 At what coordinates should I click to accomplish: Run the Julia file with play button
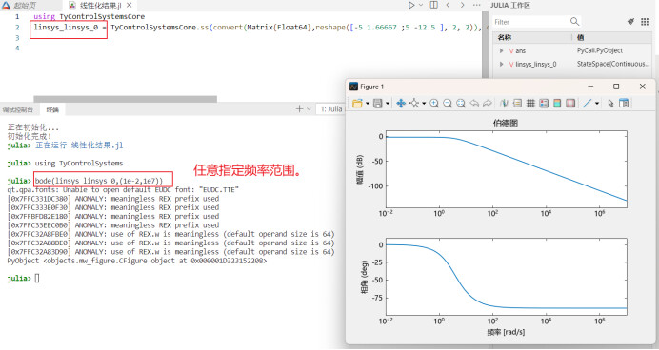point(411,5)
